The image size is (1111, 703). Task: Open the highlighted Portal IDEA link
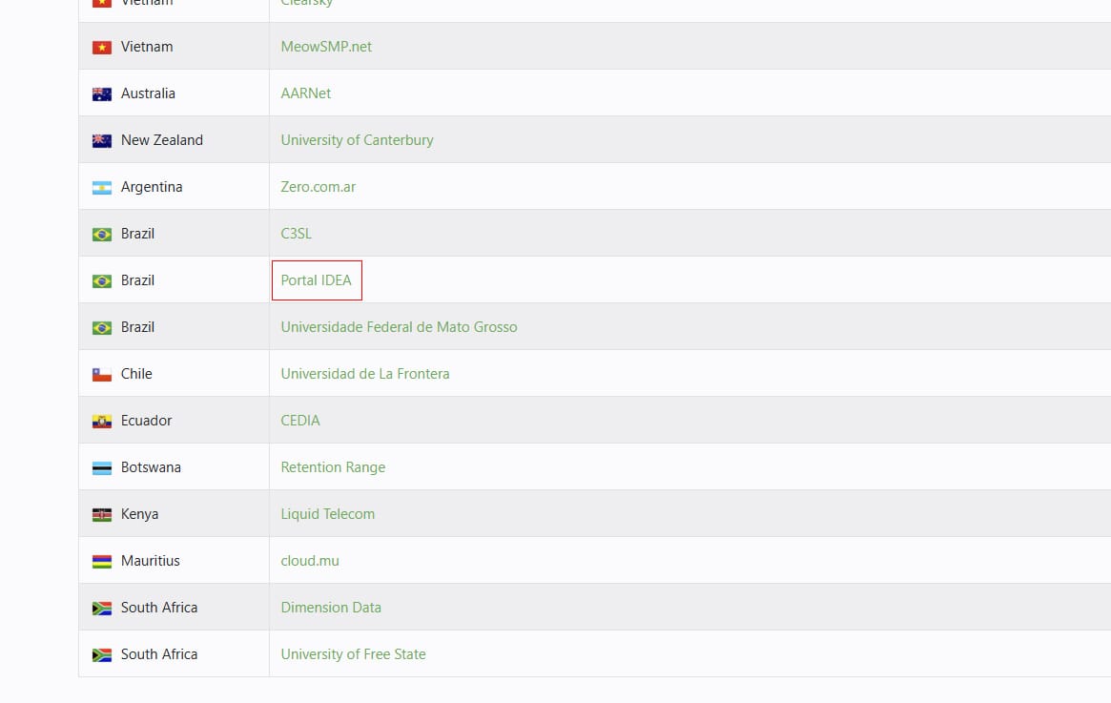point(317,280)
